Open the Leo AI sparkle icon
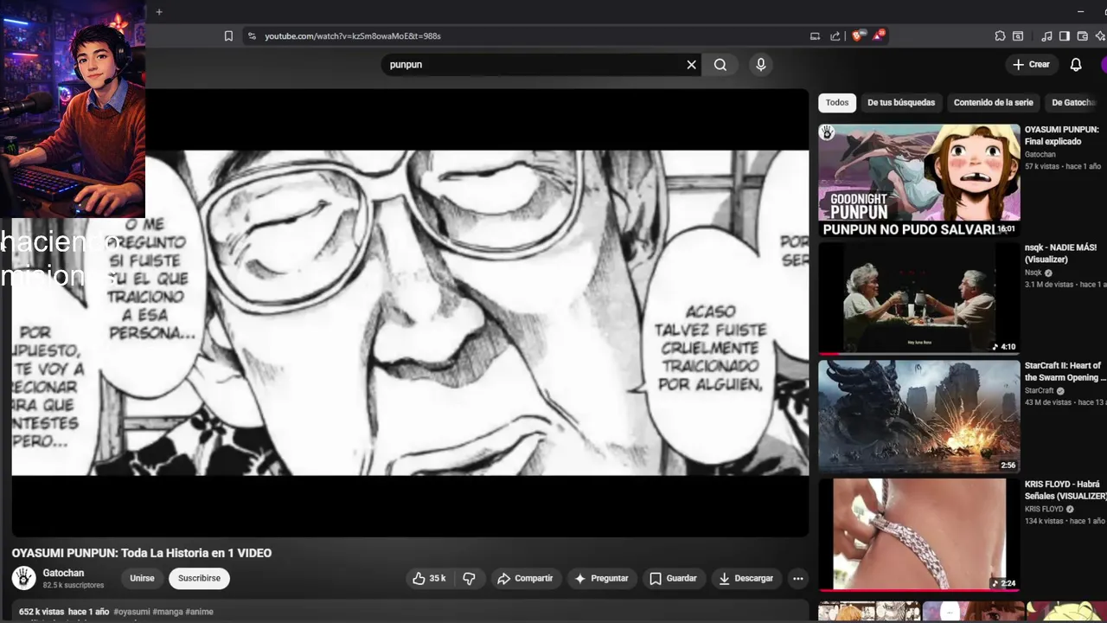Viewport: 1107px width, 623px height. (1100, 36)
